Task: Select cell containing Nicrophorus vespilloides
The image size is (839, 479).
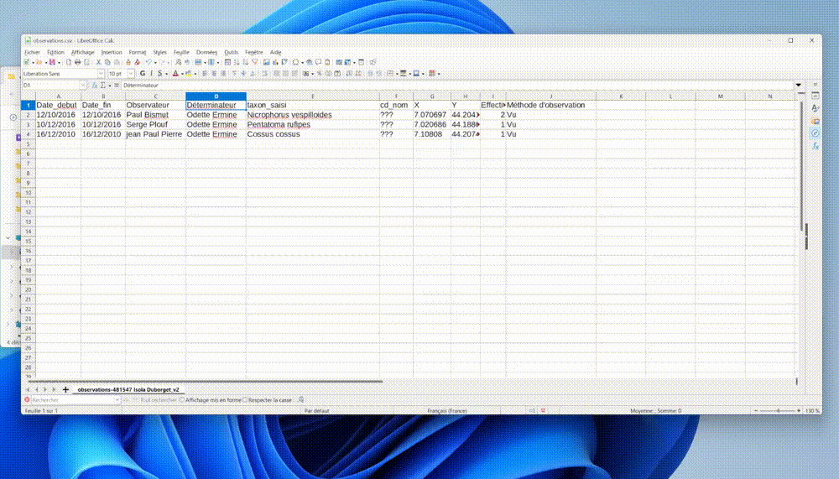Action: click(312, 115)
